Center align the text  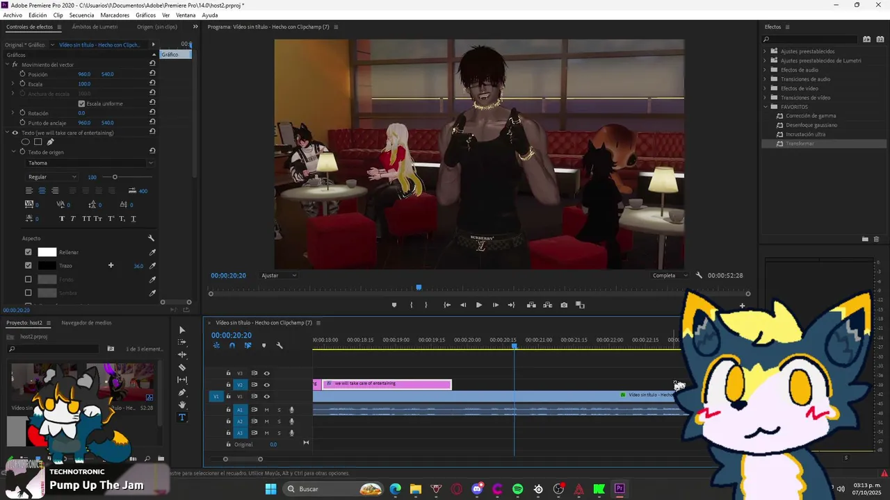[x=42, y=190]
